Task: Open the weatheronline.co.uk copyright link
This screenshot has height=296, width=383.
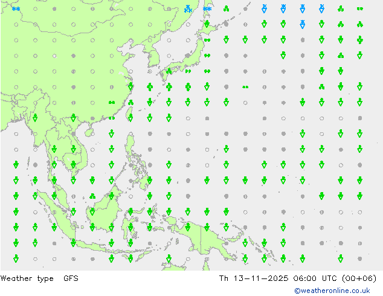Action: 332,291
